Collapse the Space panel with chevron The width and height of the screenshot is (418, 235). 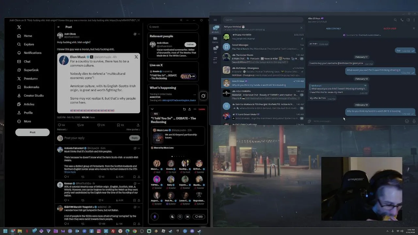pos(152,109)
